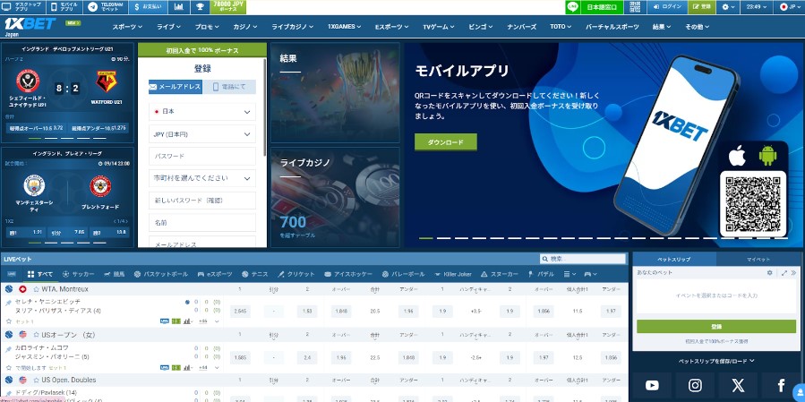Viewport: 805px width, 402px height.
Task: Expand the スポーツ nav menu
Action: (128, 27)
